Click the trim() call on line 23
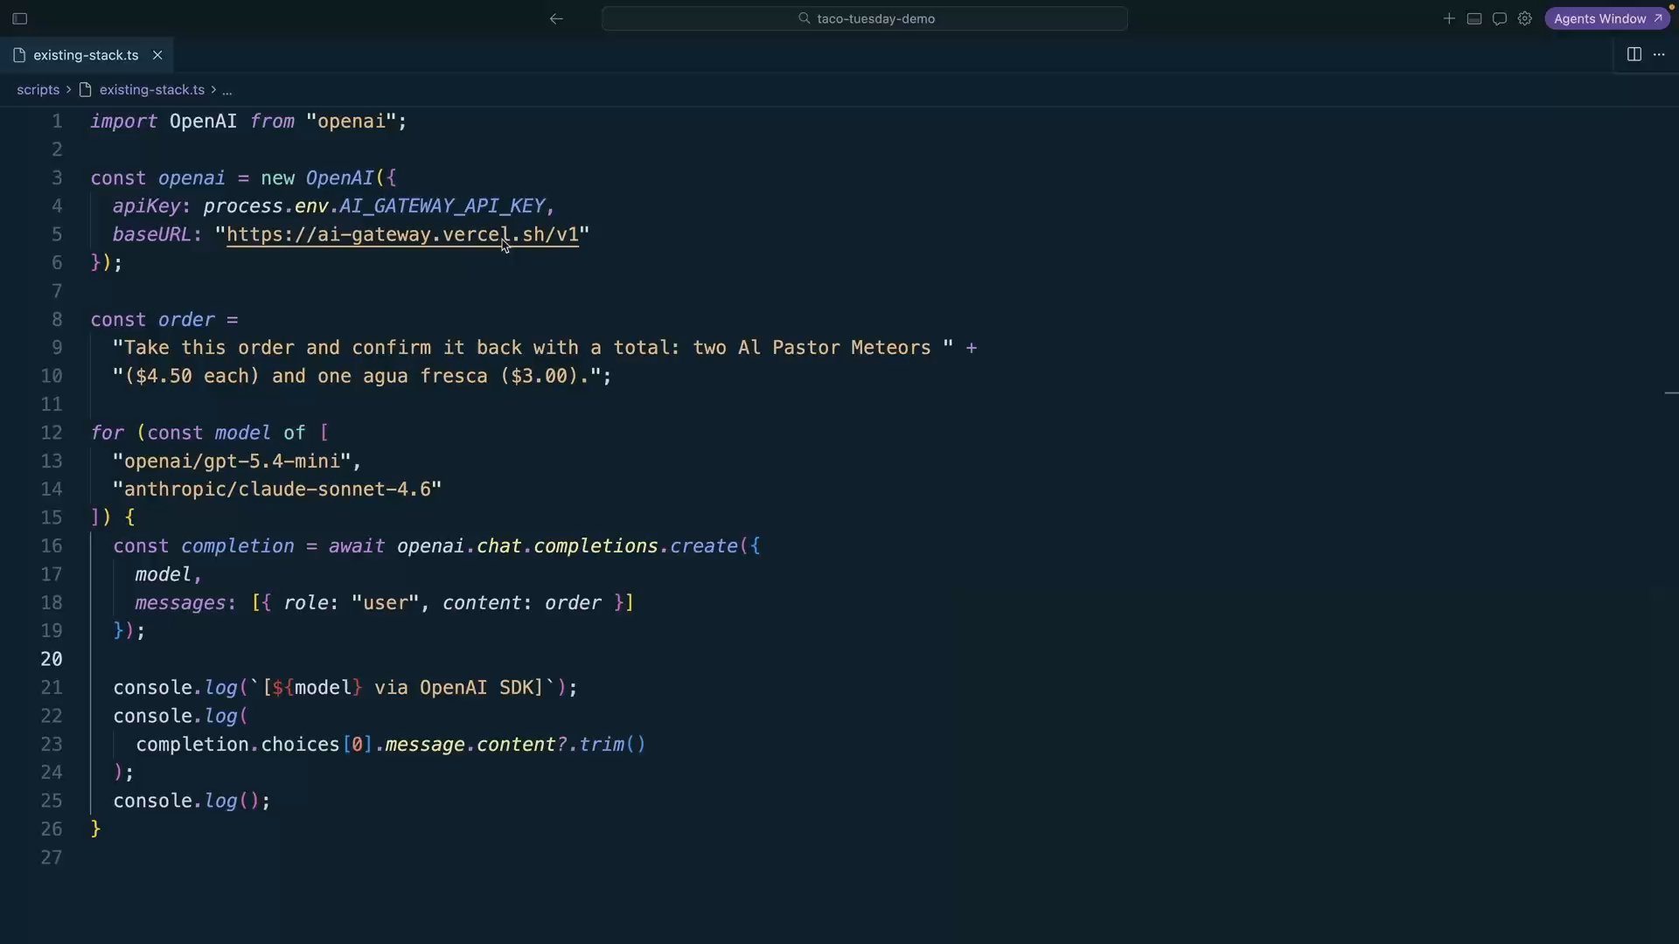This screenshot has width=1679, height=944. pyautogui.click(x=612, y=745)
